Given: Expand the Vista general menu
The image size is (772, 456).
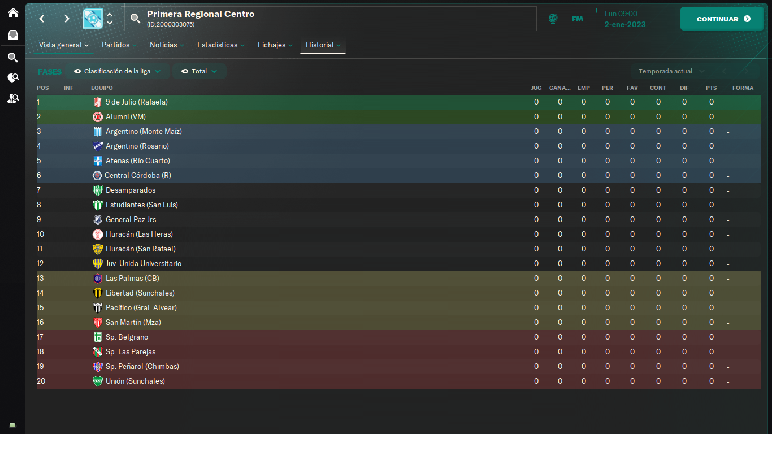Looking at the screenshot, I should point(63,45).
